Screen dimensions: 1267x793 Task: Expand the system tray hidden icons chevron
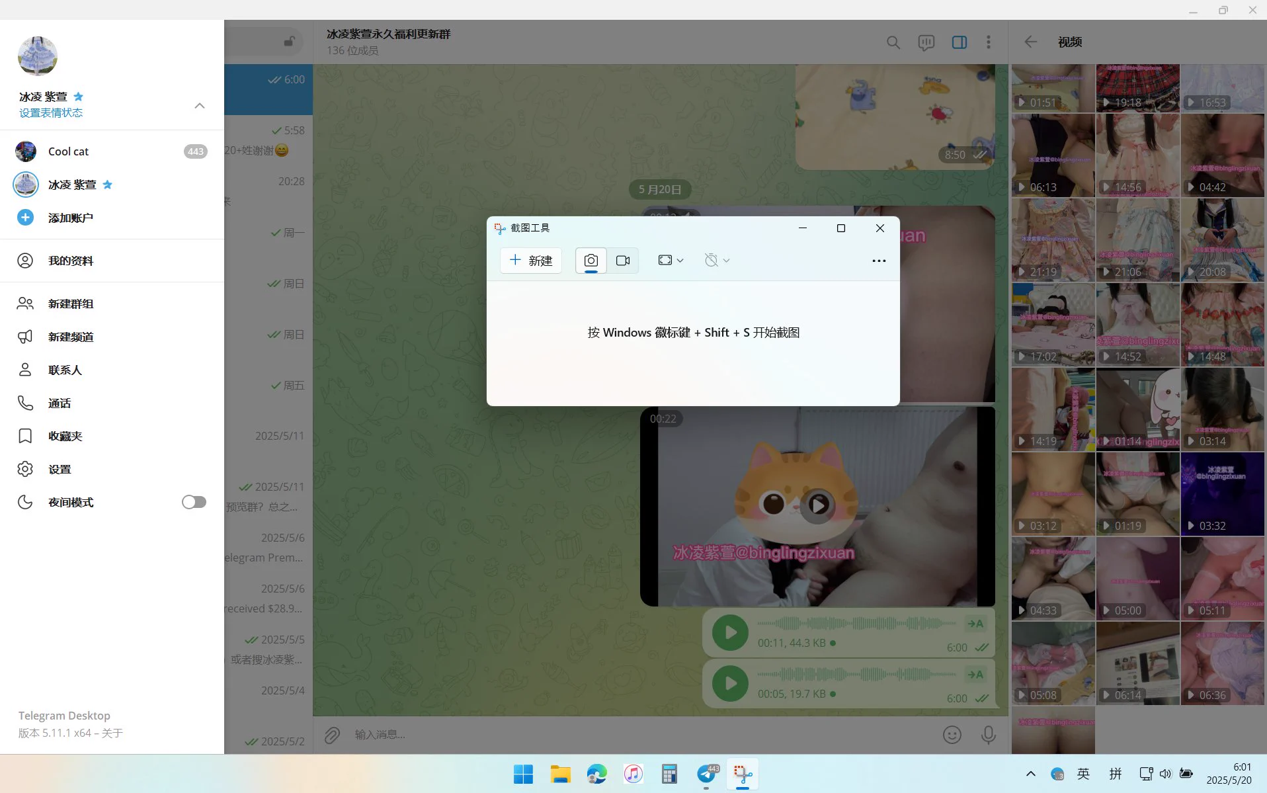1030,774
